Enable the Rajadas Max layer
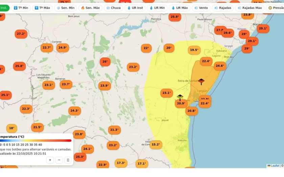 pos(250,8)
